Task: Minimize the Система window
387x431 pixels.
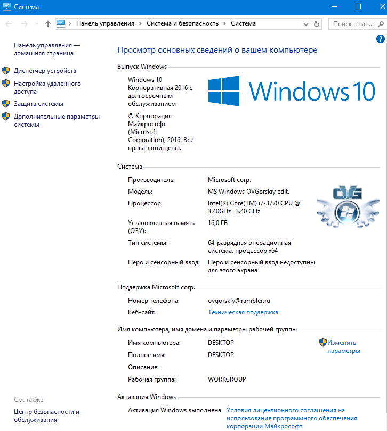Action: pos(334,6)
